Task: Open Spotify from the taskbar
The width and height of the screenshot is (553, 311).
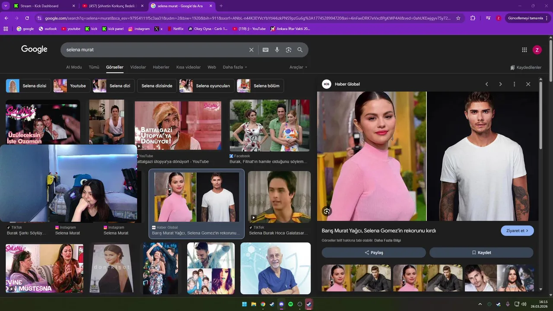Action: click(x=290, y=304)
